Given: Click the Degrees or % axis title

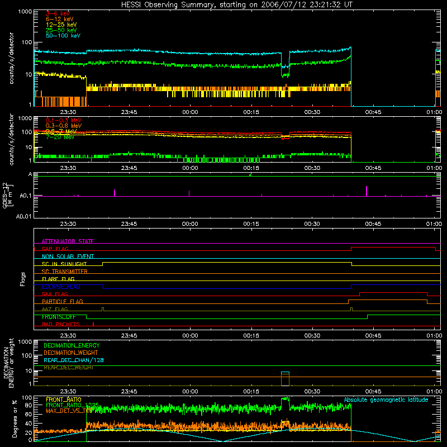Looking at the screenshot, I should coord(15,419).
